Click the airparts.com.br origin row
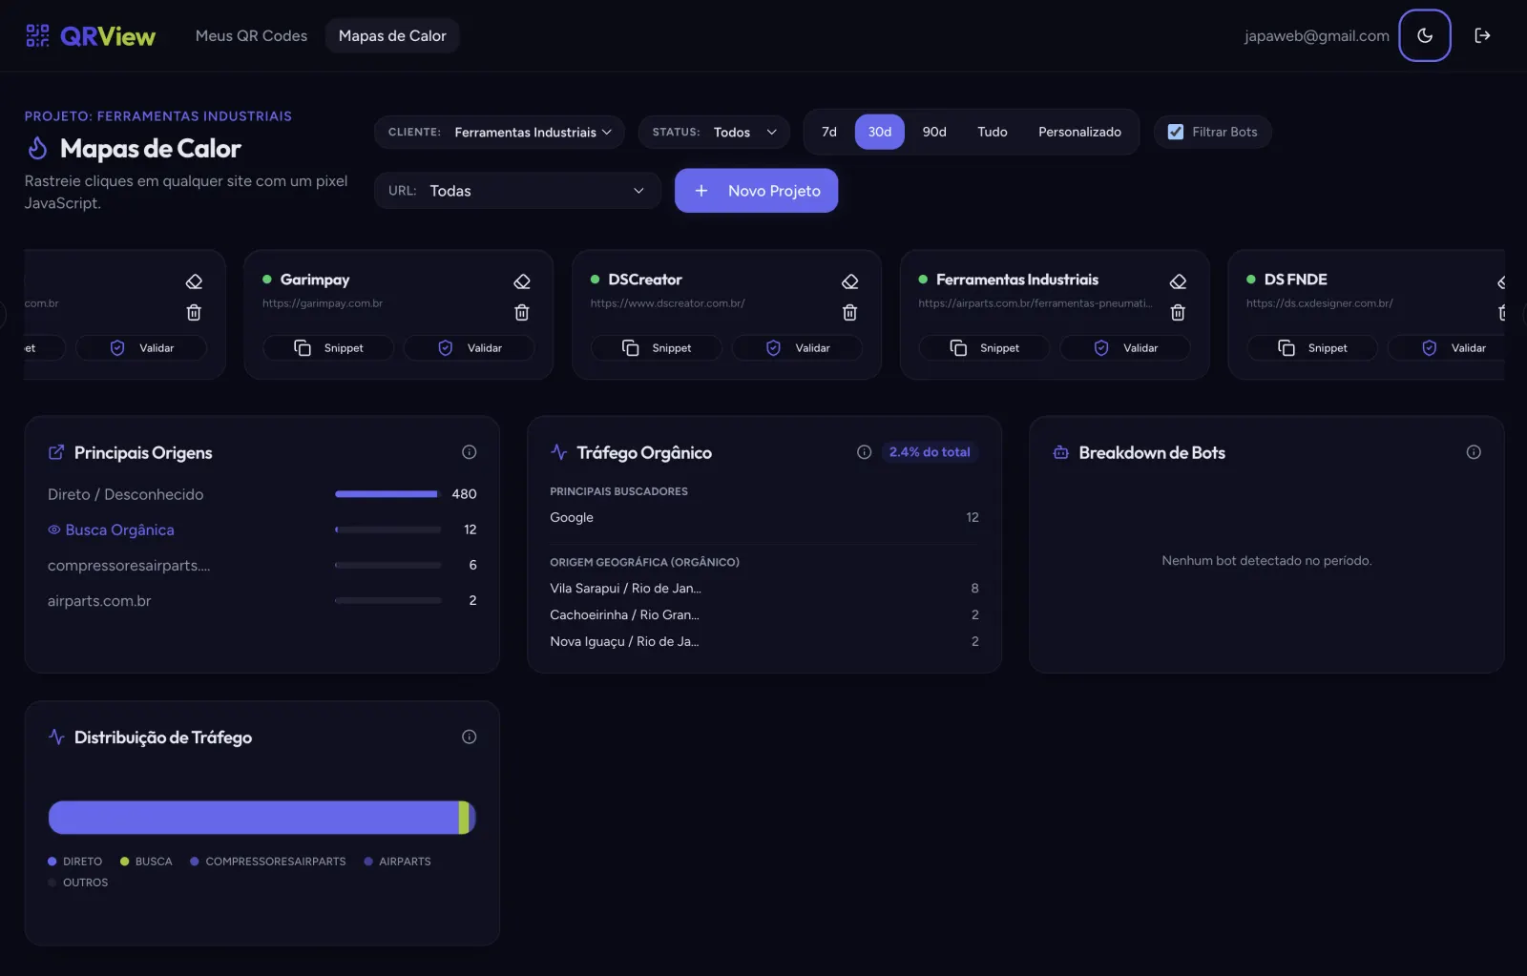 pos(262,601)
